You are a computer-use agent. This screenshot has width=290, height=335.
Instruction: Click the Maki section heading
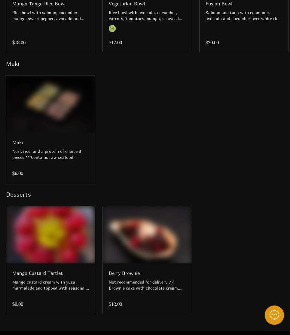click(13, 64)
